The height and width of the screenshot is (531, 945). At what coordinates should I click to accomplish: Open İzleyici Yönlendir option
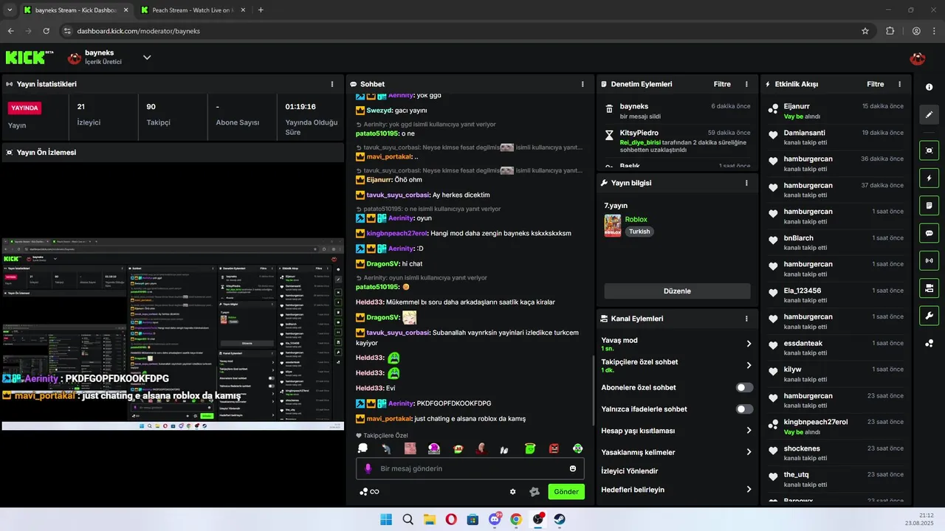click(629, 471)
